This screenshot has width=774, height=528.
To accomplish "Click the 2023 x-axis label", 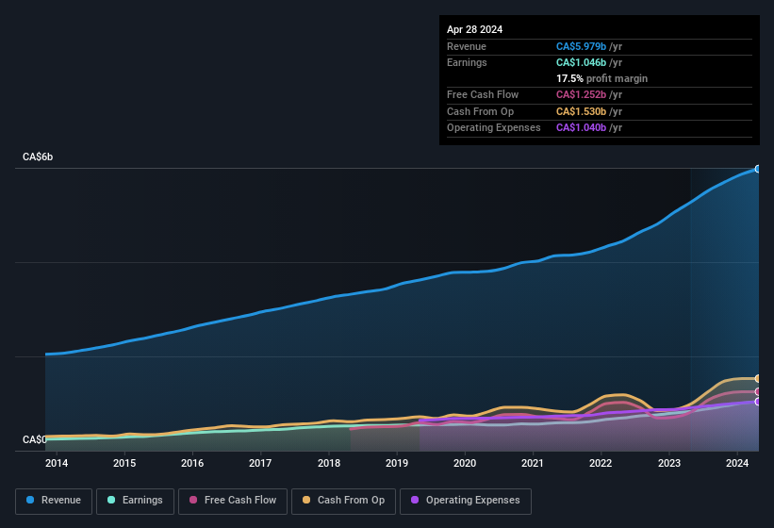I will pyautogui.click(x=669, y=463).
